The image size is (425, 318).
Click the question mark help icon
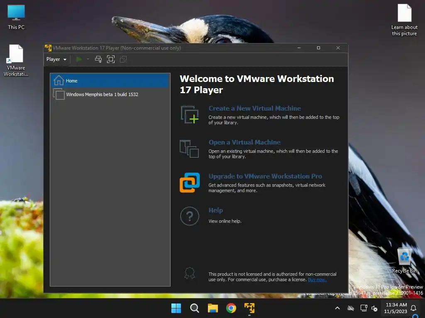coord(189,216)
